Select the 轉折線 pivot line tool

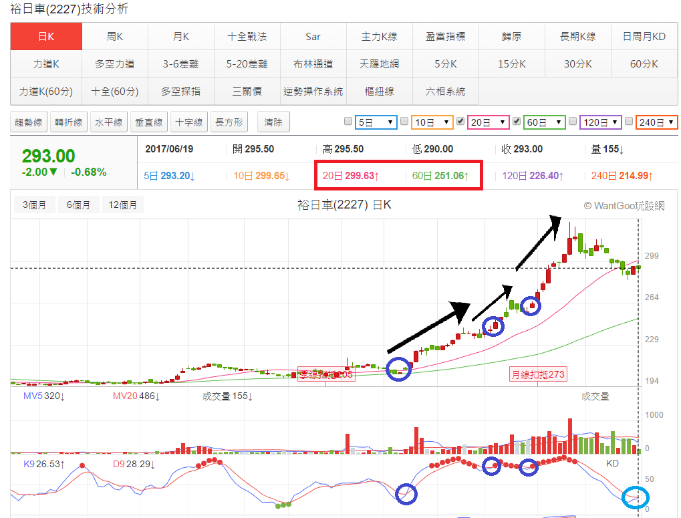coord(67,122)
